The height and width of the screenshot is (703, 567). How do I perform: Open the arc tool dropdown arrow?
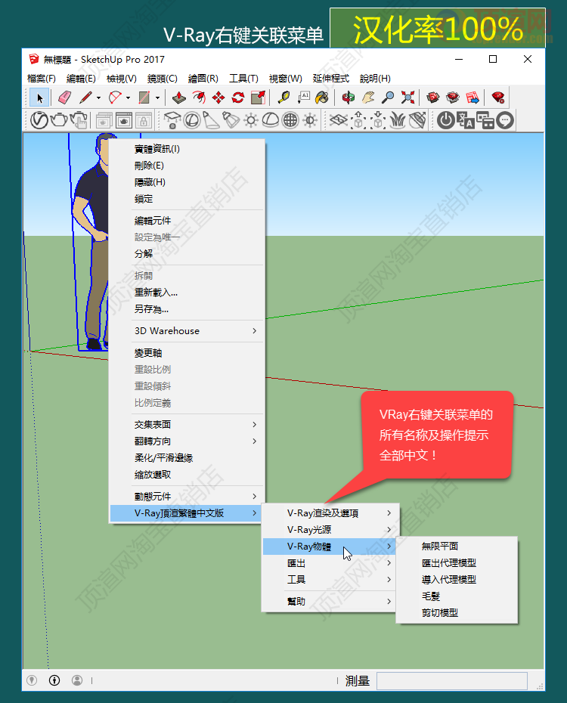point(129,98)
